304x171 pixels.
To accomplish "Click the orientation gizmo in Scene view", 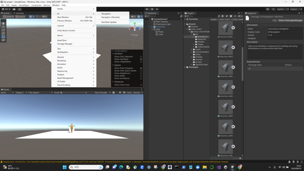I will tap(135, 28).
